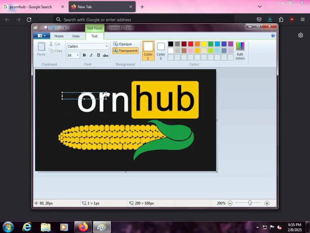Choose Opaque text background

pos(123,44)
